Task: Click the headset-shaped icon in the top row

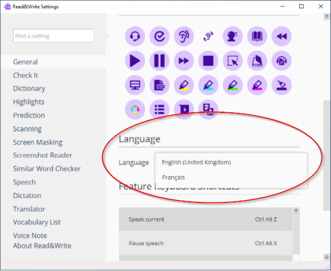Action: (x=135, y=36)
